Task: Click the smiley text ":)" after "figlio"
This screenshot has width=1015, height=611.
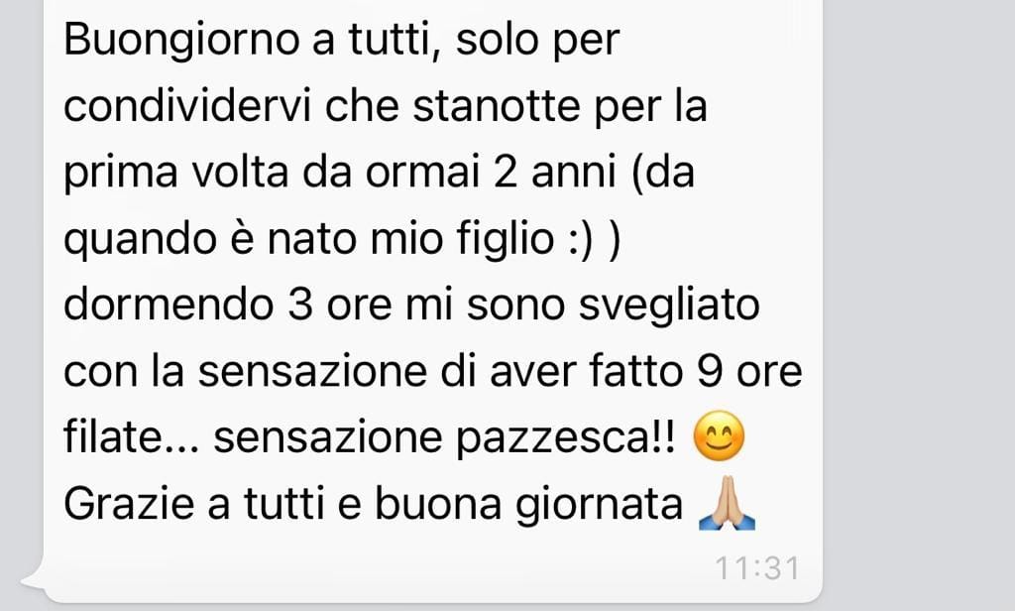Action: pyautogui.click(x=581, y=238)
